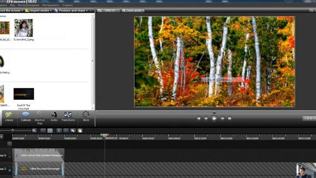Click the preview time counter display
Image resolution: width=316 pixels, height=178 pixels.
[309, 118]
